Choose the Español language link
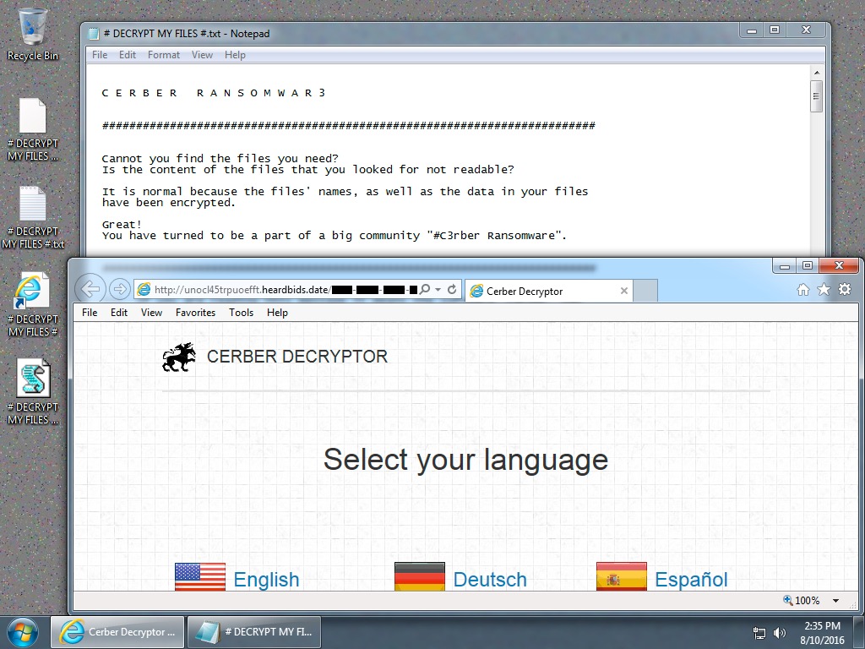 [x=690, y=579]
